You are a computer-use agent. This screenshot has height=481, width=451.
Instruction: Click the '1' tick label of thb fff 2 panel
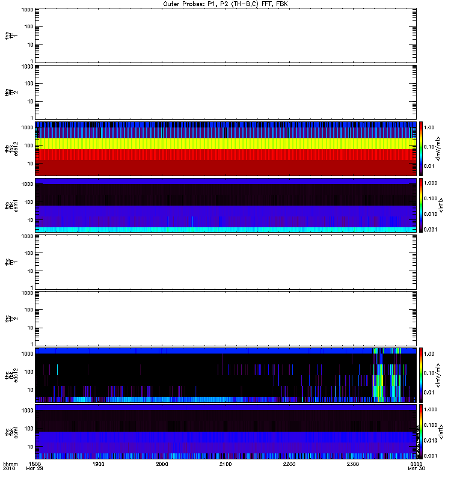click(x=32, y=118)
